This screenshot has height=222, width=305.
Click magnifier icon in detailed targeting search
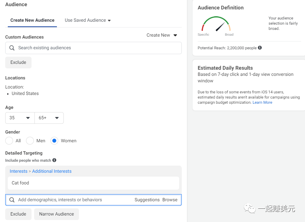tap(12, 200)
